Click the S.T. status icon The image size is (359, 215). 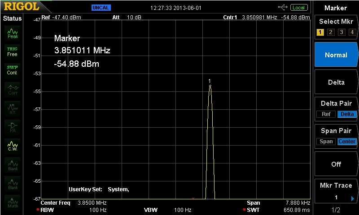[13, 108]
